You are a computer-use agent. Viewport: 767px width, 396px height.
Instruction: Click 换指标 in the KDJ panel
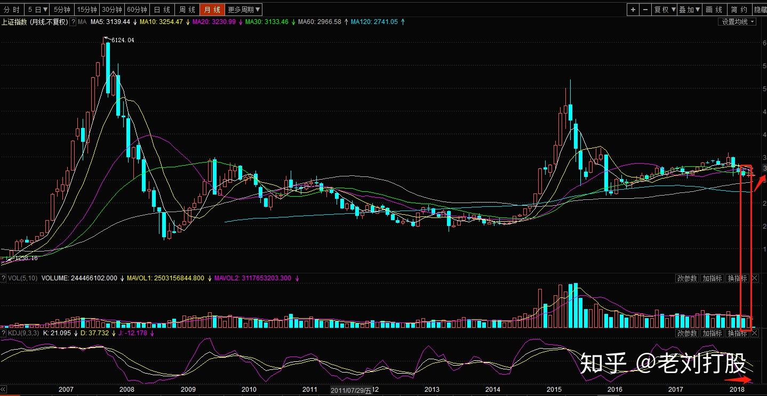coord(737,333)
